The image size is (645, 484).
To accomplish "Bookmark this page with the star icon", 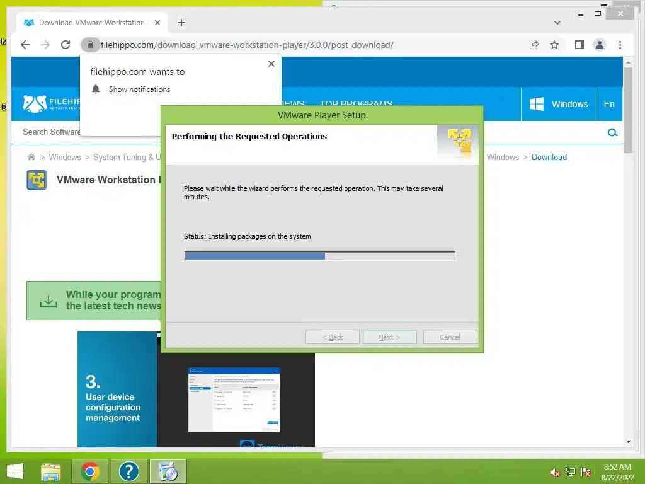I will click(x=554, y=45).
